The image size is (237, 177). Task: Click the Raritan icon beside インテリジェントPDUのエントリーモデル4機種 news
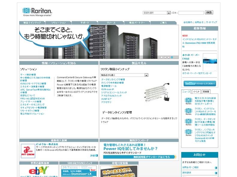[188, 112]
